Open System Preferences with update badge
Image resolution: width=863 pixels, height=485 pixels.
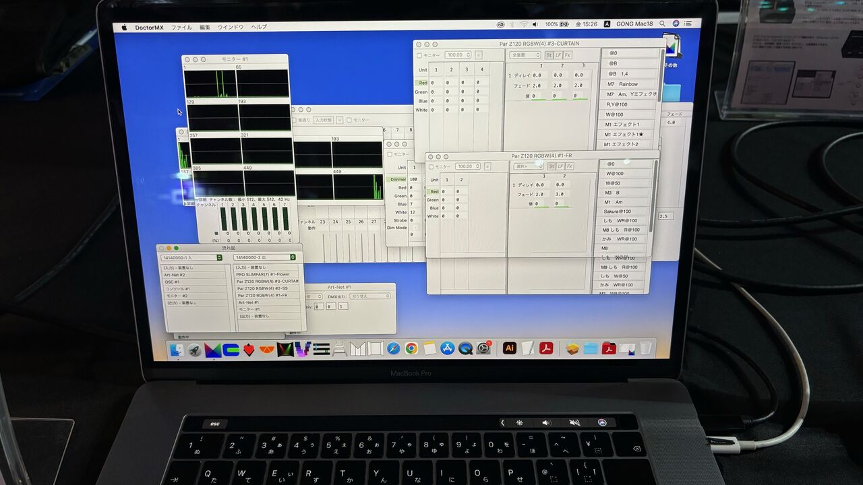(483, 348)
